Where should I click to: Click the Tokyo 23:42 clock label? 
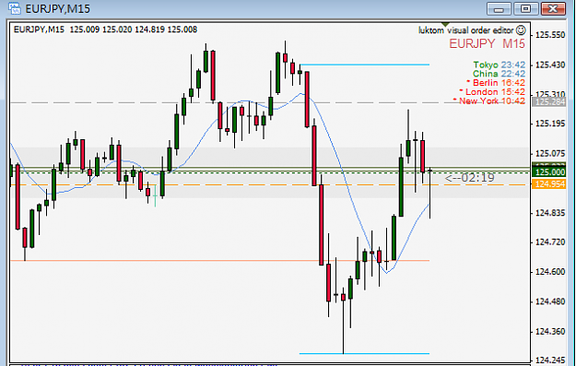(499, 65)
